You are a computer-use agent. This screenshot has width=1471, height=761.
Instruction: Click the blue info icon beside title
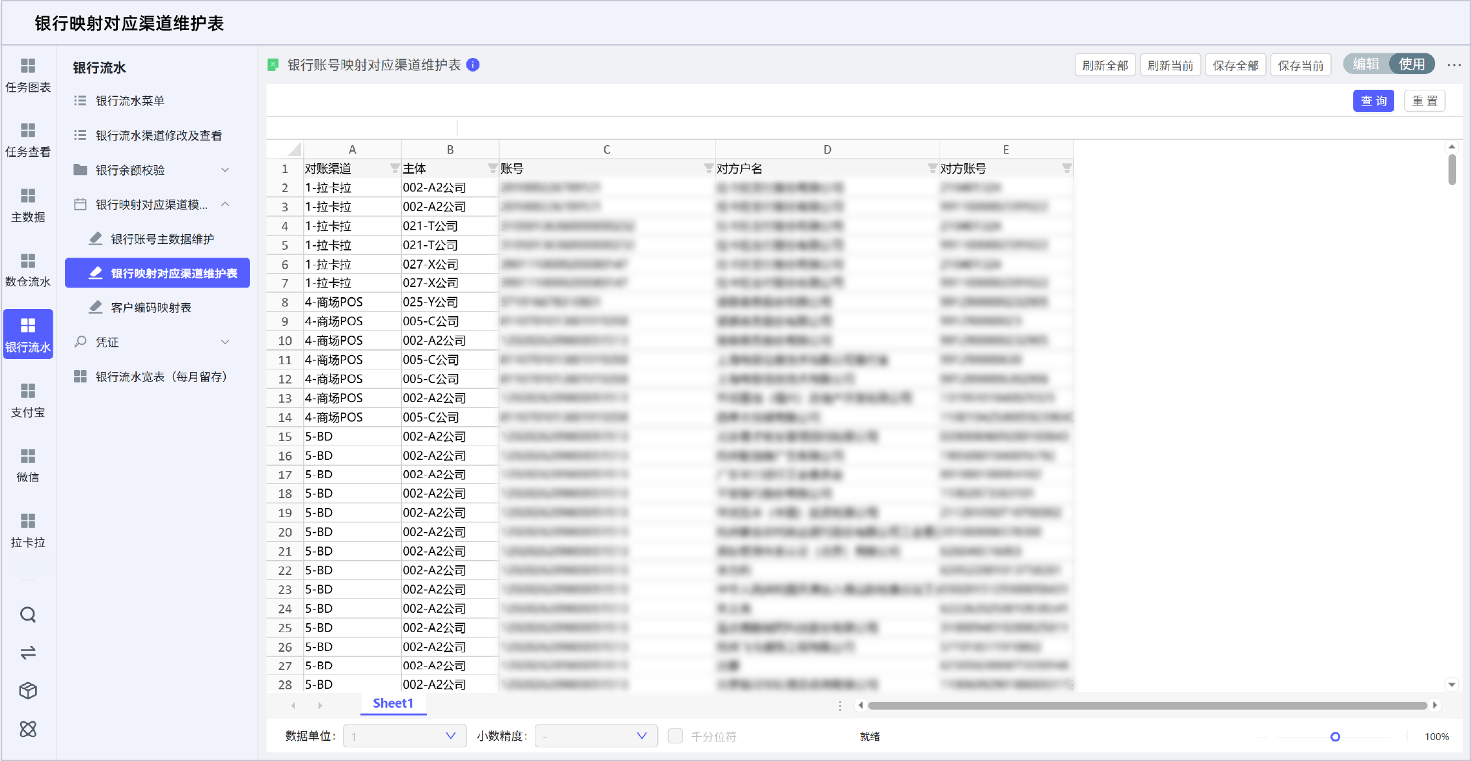coord(473,65)
